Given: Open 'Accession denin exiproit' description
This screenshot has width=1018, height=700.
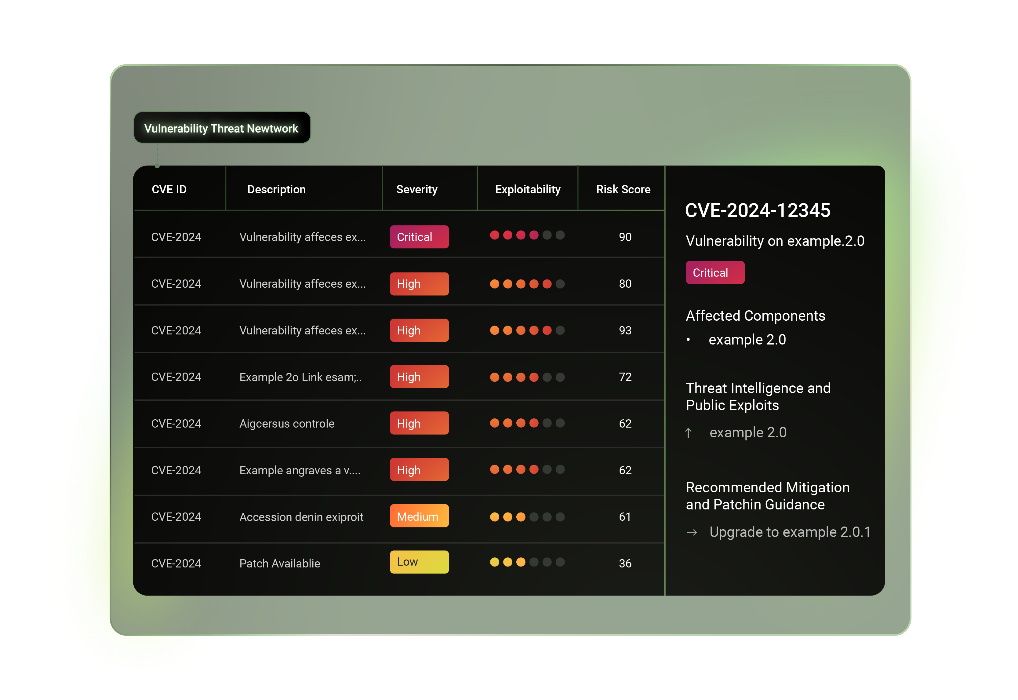Looking at the screenshot, I should point(301,517).
